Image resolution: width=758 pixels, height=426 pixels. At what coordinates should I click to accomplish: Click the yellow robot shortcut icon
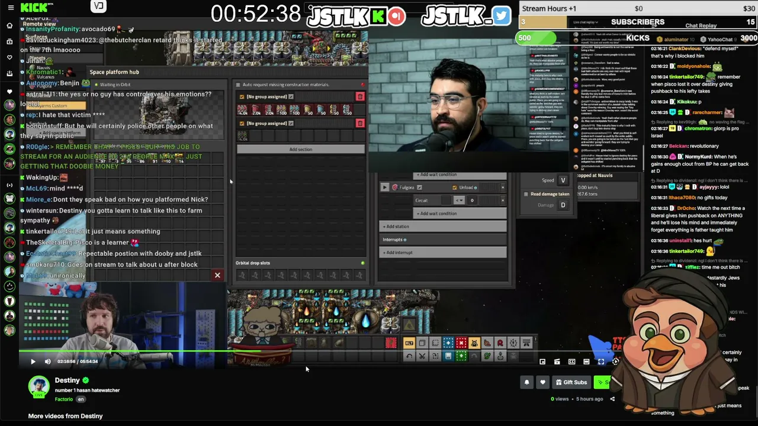pos(474,343)
